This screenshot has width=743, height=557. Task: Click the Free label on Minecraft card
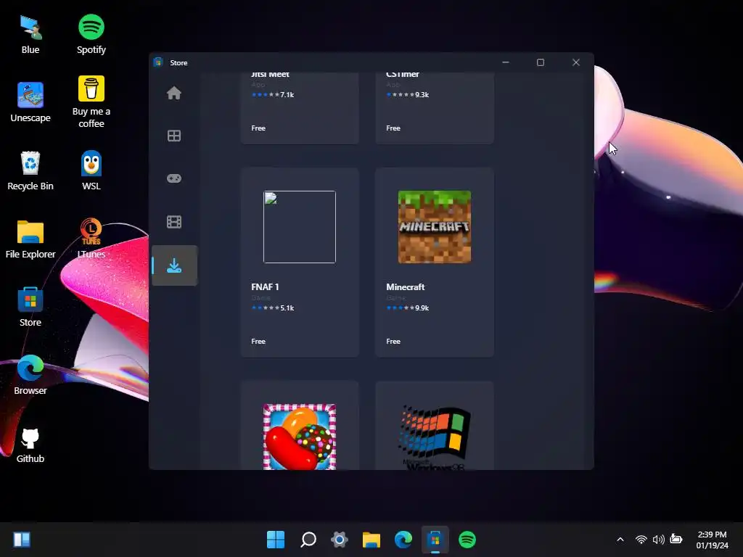coord(393,341)
